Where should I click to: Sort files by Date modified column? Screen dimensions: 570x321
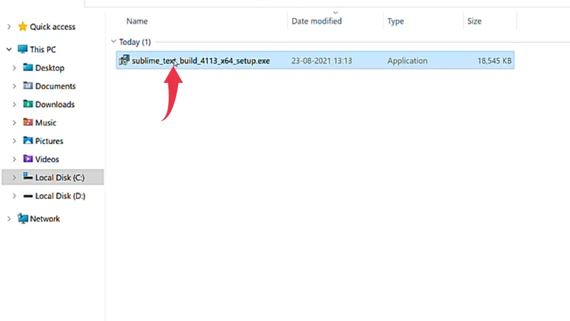tap(316, 21)
